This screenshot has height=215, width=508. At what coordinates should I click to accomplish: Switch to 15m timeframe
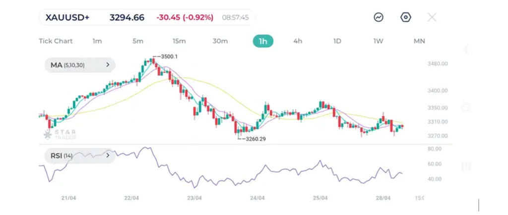tap(179, 41)
